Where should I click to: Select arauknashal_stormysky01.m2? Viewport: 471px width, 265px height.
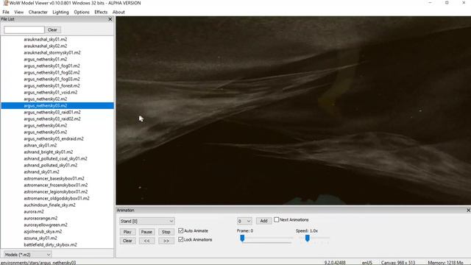pyautogui.click(x=52, y=52)
